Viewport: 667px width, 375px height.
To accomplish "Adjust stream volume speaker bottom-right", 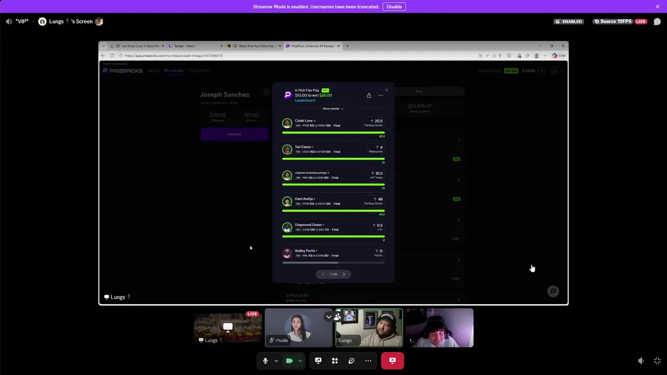I will pyautogui.click(x=641, y=360).
